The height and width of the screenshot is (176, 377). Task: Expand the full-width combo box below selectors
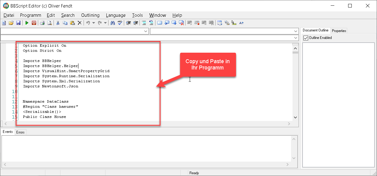pos(296,38)
